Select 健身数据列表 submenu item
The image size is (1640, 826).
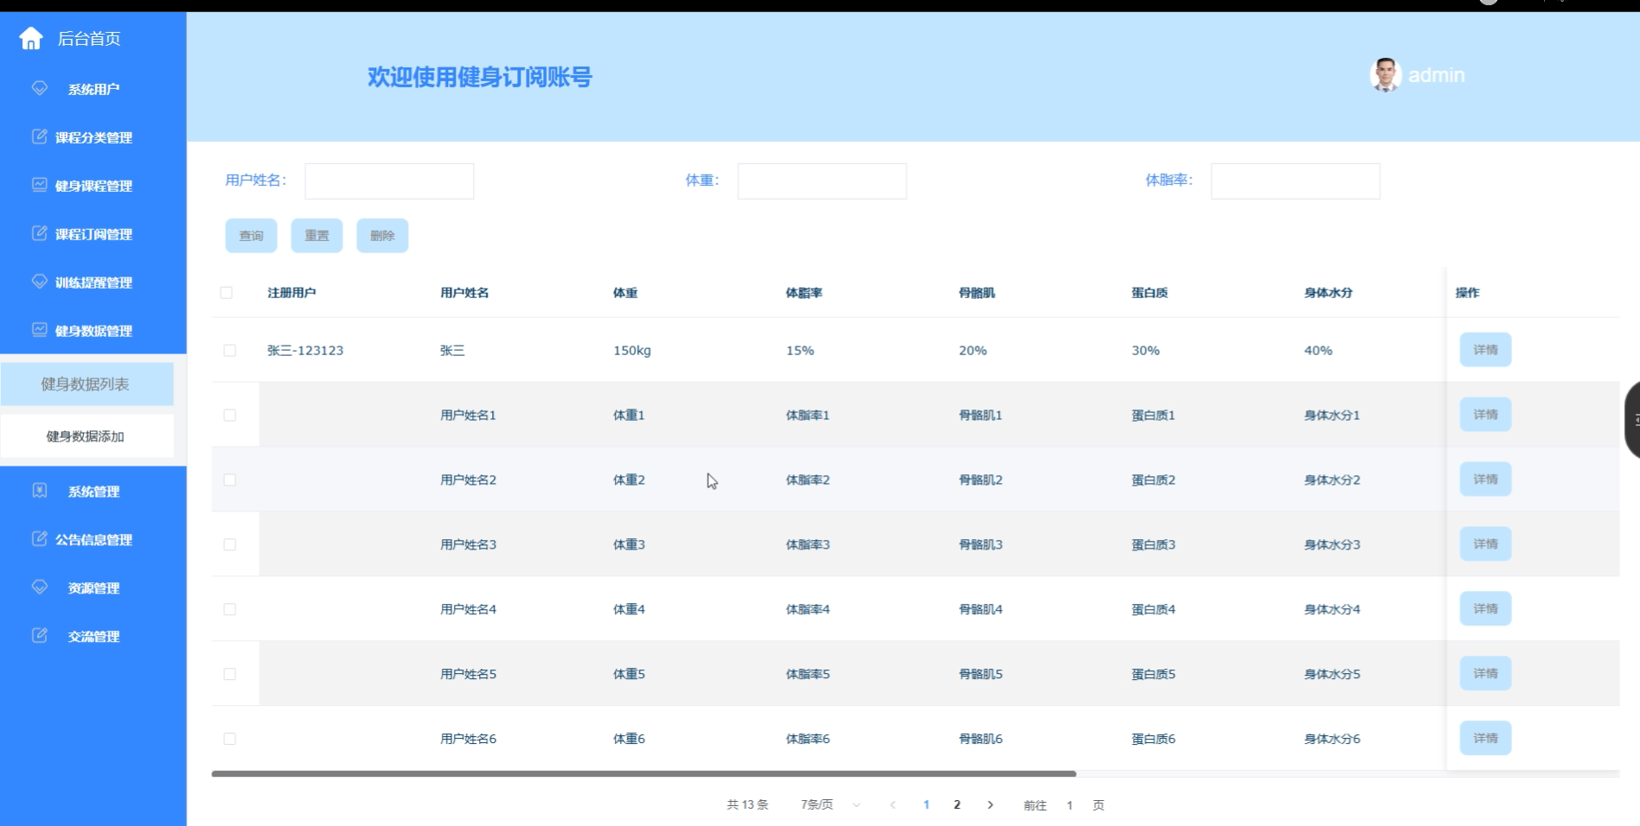(x=86, y=384)
